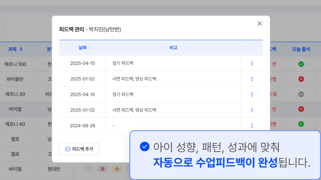Click the 날짜 column header
Image resolution: width=321 pixels, height=180 pixels.
click(82, 48)
